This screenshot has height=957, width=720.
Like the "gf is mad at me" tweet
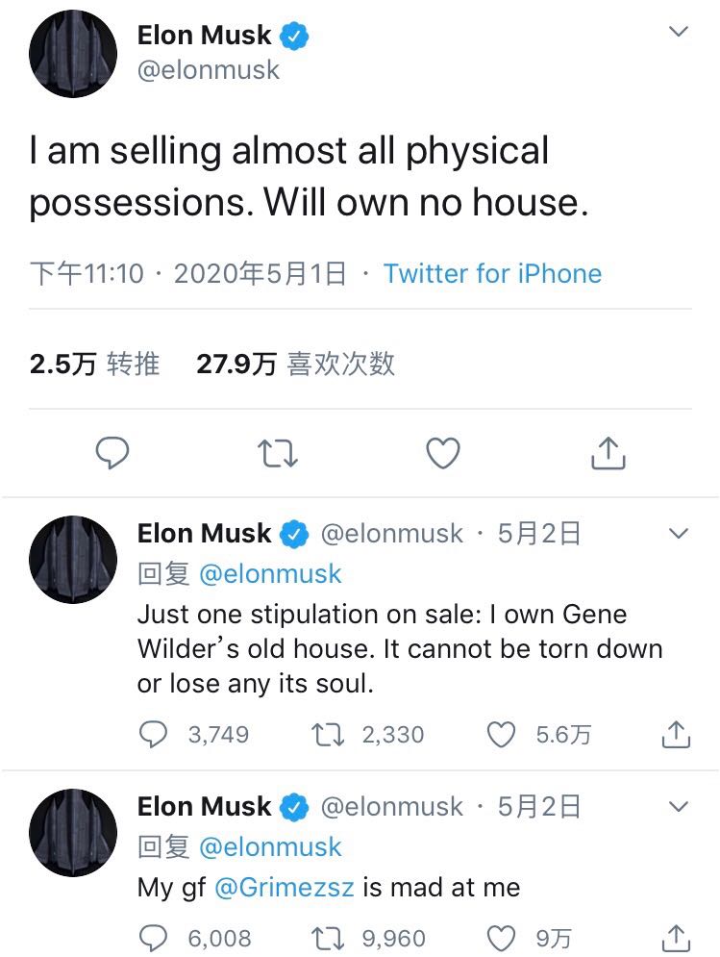502,937
